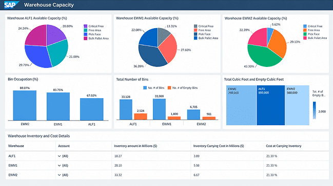The image size is (333, 186).
Task: Expand the EWM1 account (All) chevron
Action: coord(59,166)
